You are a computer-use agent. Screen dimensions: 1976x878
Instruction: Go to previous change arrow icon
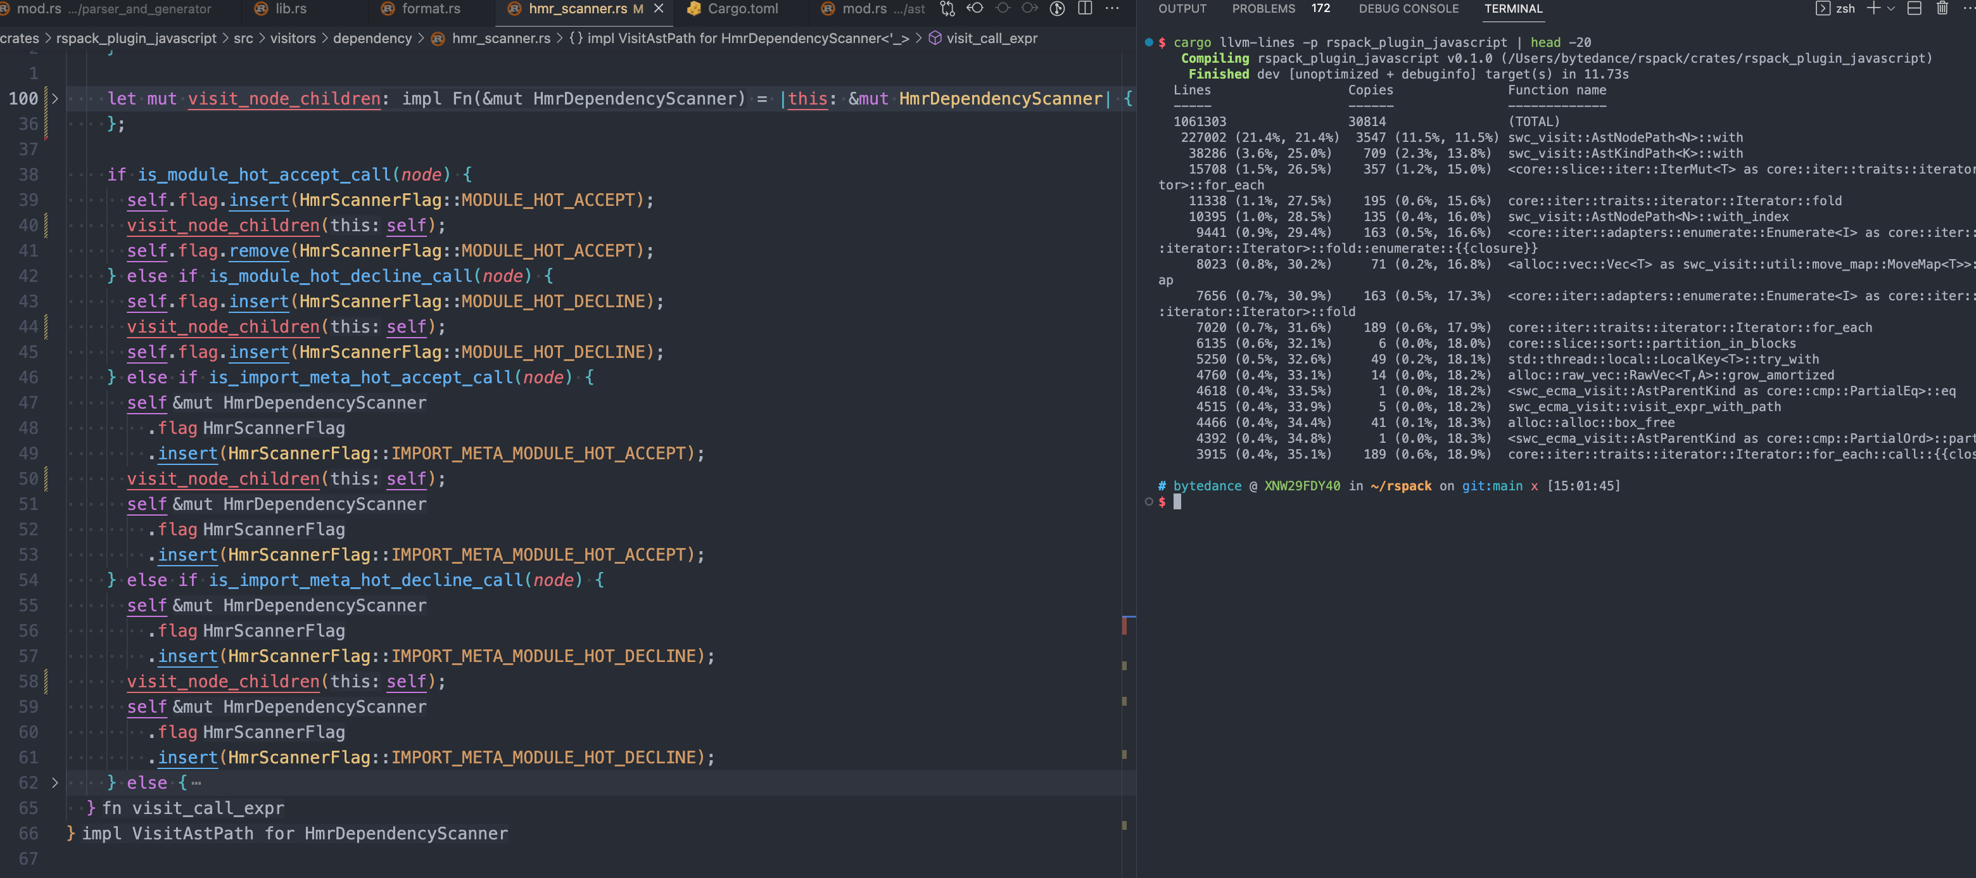(975, 10)
